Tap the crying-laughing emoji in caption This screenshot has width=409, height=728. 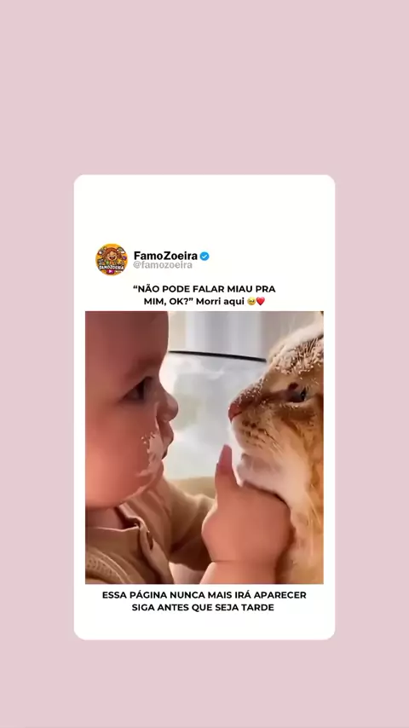tap(251, 301)
